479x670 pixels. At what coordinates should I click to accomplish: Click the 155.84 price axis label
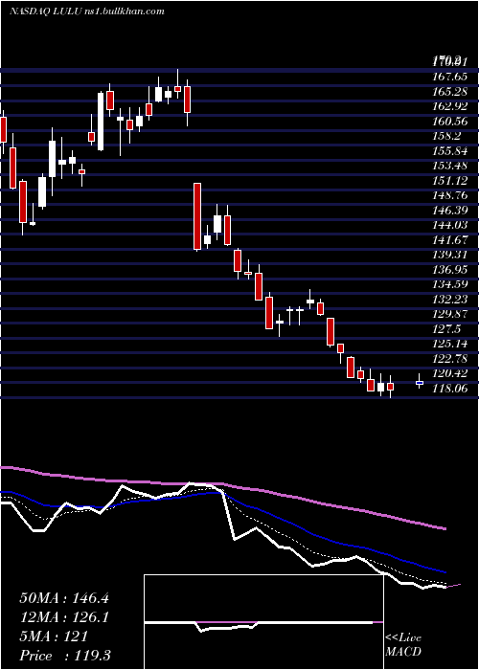450,150
